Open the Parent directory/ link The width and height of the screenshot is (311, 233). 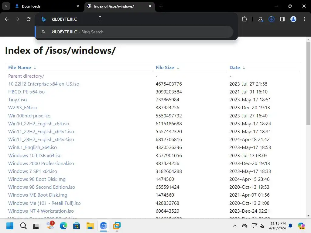26,76
